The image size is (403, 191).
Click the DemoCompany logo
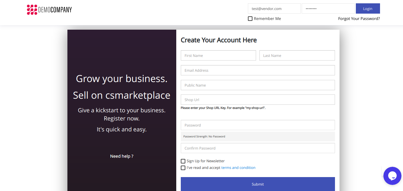(x=49, y=10)
